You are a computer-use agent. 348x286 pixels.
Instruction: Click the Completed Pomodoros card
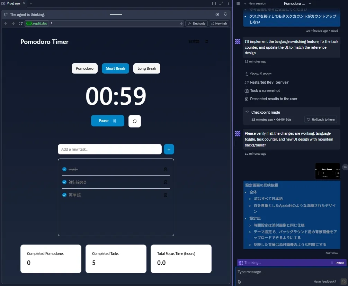51,259
